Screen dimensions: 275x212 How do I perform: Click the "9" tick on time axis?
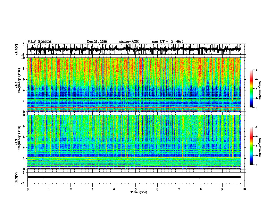pyautogui.click(x=222, y=189)
